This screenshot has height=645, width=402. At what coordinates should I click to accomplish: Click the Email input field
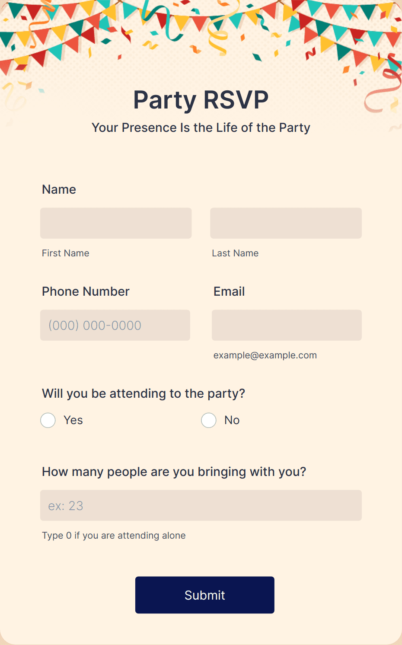point(287,325)
